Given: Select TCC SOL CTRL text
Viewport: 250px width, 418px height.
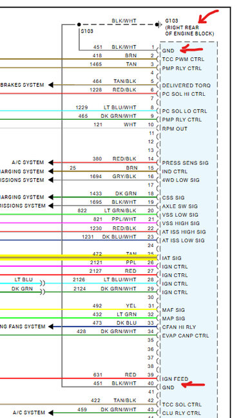Looking at the screenshot, I should point(182,404).
